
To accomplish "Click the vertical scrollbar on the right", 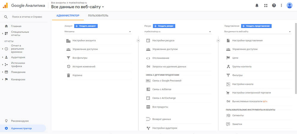I will click(296, 58).
